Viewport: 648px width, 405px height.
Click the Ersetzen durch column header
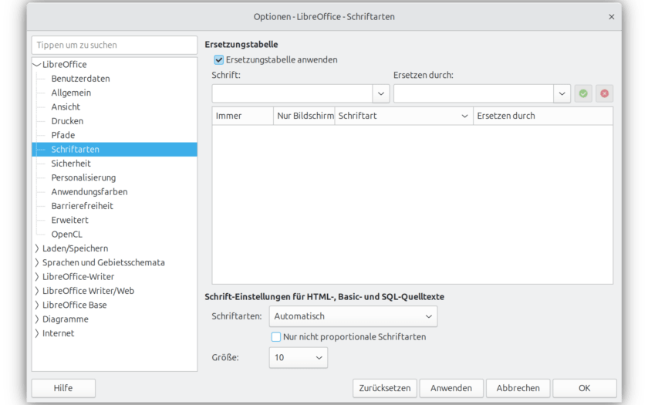click(543, 116)
